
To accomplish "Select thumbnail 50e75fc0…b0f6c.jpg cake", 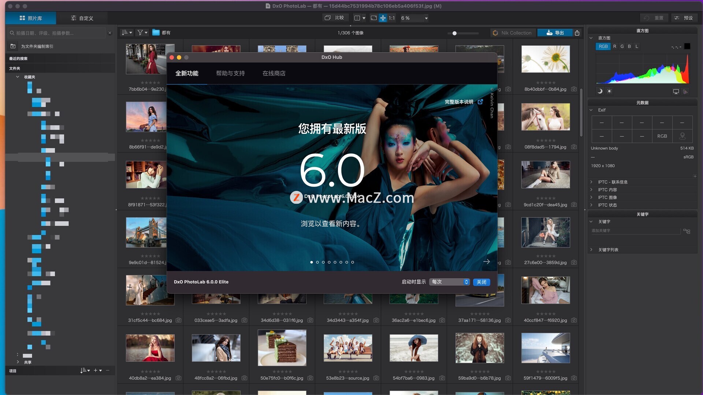I will point(282,348).
